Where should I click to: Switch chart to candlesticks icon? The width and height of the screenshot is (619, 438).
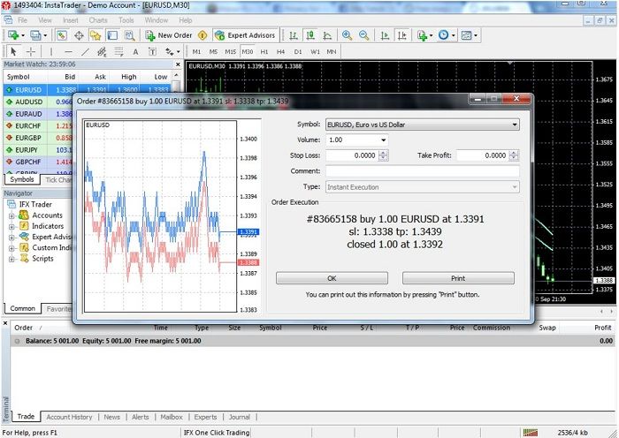[x=310, y=35]
